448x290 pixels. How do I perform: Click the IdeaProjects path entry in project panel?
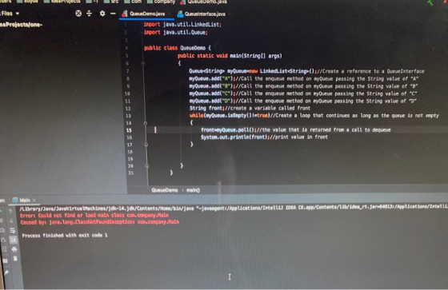(21, 25)
